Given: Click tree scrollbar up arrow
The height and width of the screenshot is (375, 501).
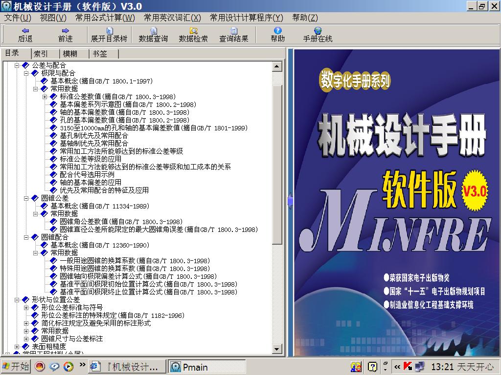Looking at the screenshot, I should (x=277, y=66).
